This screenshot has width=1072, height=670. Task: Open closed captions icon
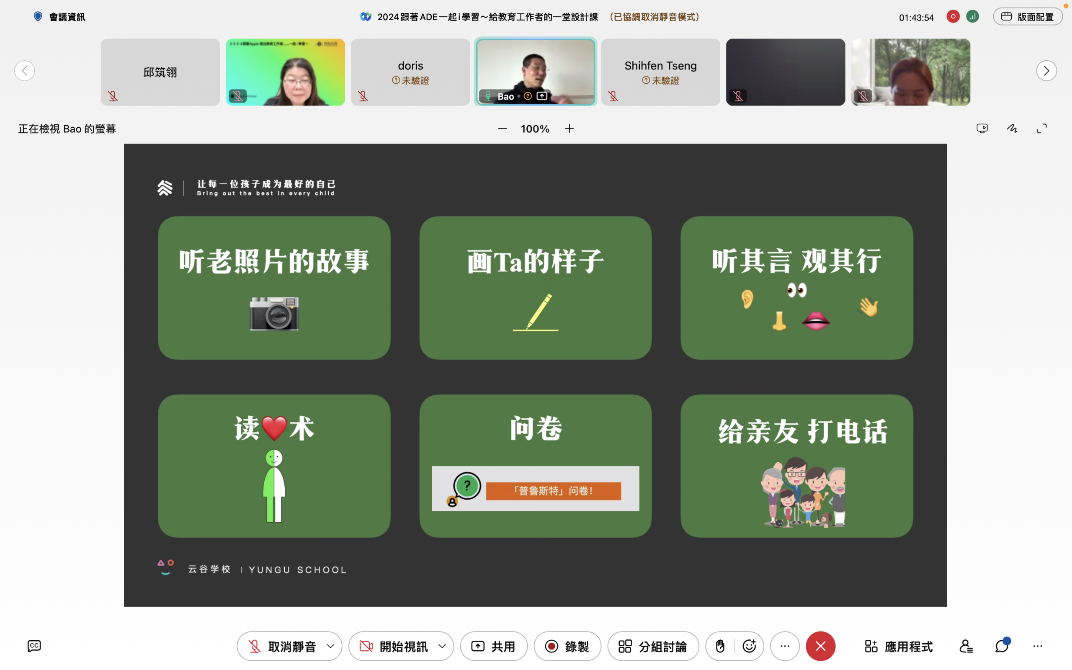[34, 646]
